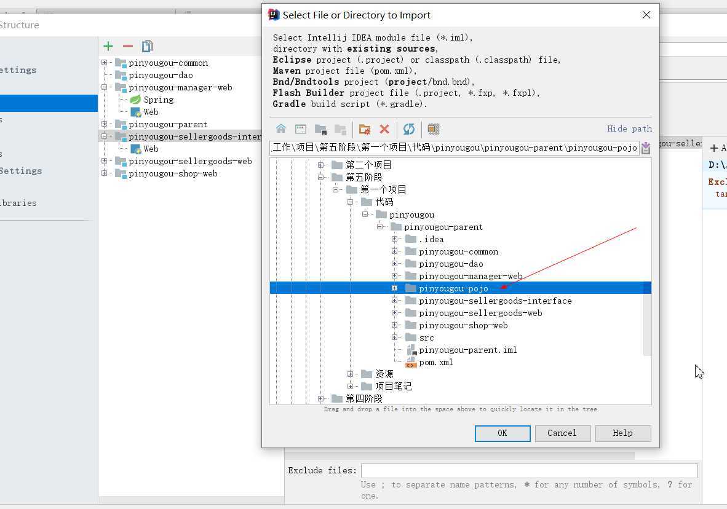Collapse pinyougou-manager-web module node
The height and width of the screenshot is (509, 727).
(x=105, y=87)
